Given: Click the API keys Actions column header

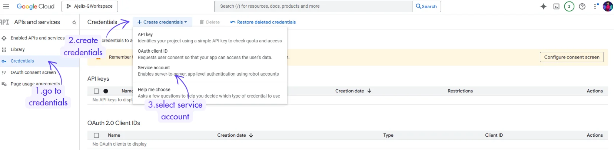Looking at the screenshot, I should click(x=595, y=91).
